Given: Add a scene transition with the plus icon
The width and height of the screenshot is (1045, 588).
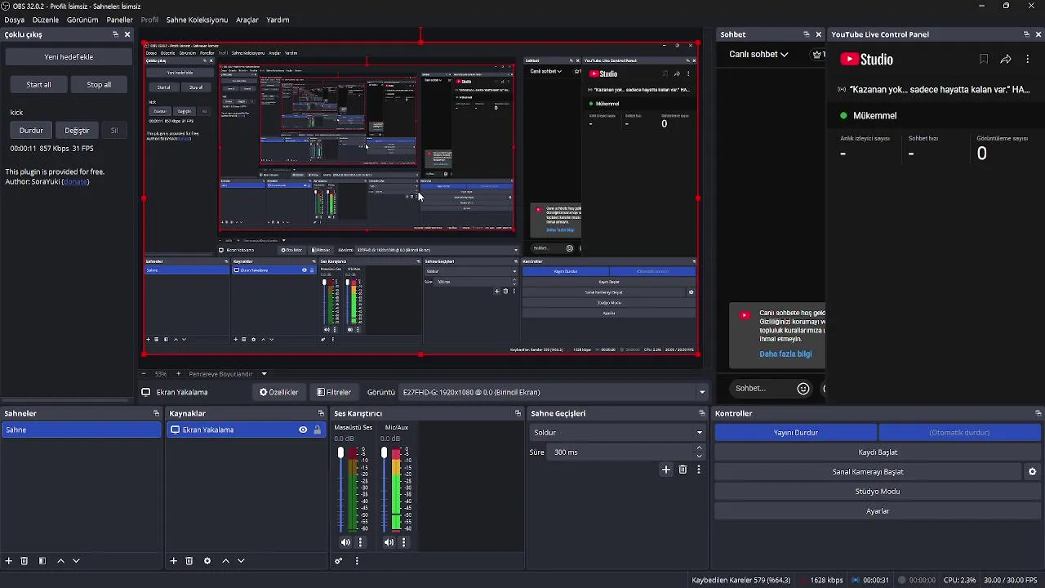Looking at the screenshot, I should tap(666, 470).
